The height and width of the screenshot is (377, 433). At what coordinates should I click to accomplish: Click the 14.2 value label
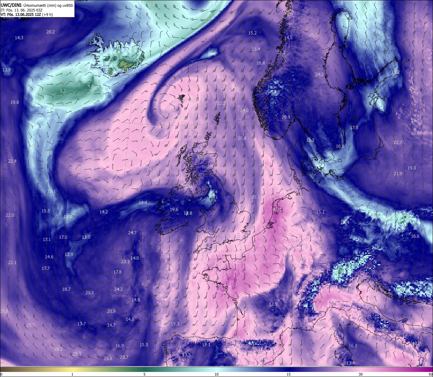tap(104, 212)
